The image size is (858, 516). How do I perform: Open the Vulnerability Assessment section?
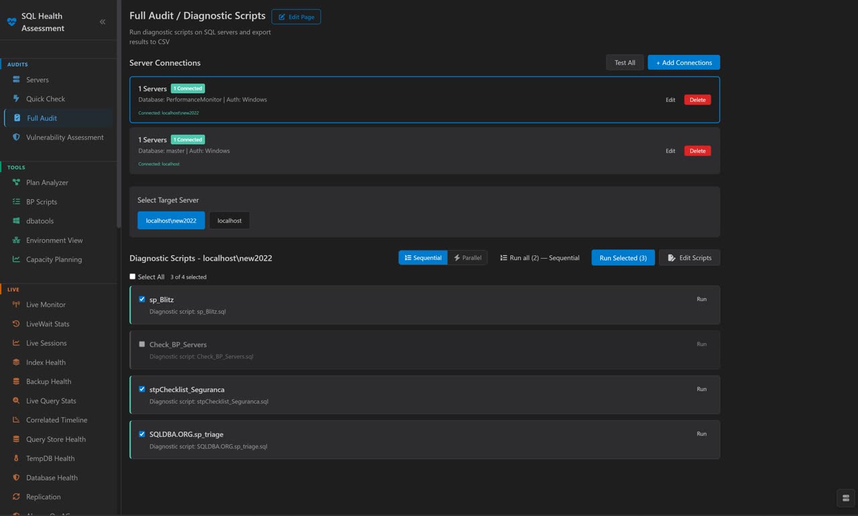pyautogui.click(x=64, y=137)
